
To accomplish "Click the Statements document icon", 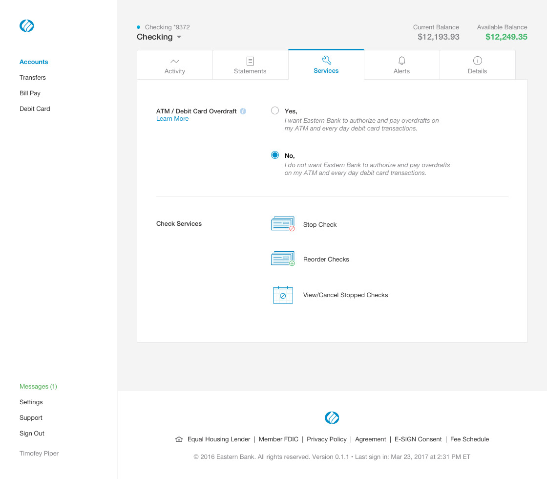I will (x=250, y=61).
